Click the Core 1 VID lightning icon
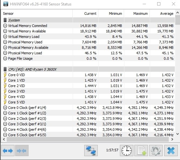Image resolution: width=180 pixels, height=160 pixels. pyautogui.click(x=5, y=80)
